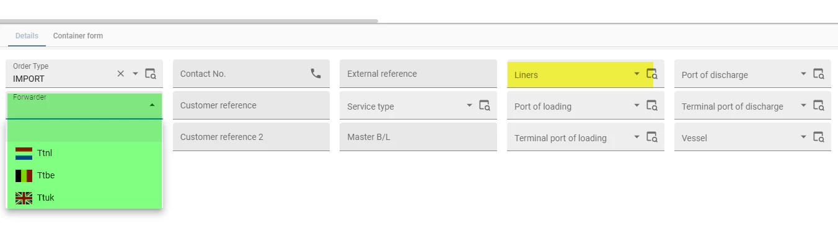Collapse the Forwarder dropdown arrow
This screenshot has width=838, height=231.
[x=152, y=105]
